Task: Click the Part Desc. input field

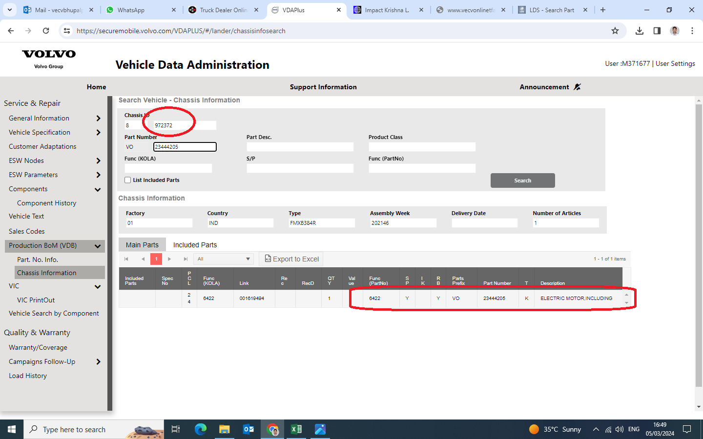Action: (x=300, y=147)
